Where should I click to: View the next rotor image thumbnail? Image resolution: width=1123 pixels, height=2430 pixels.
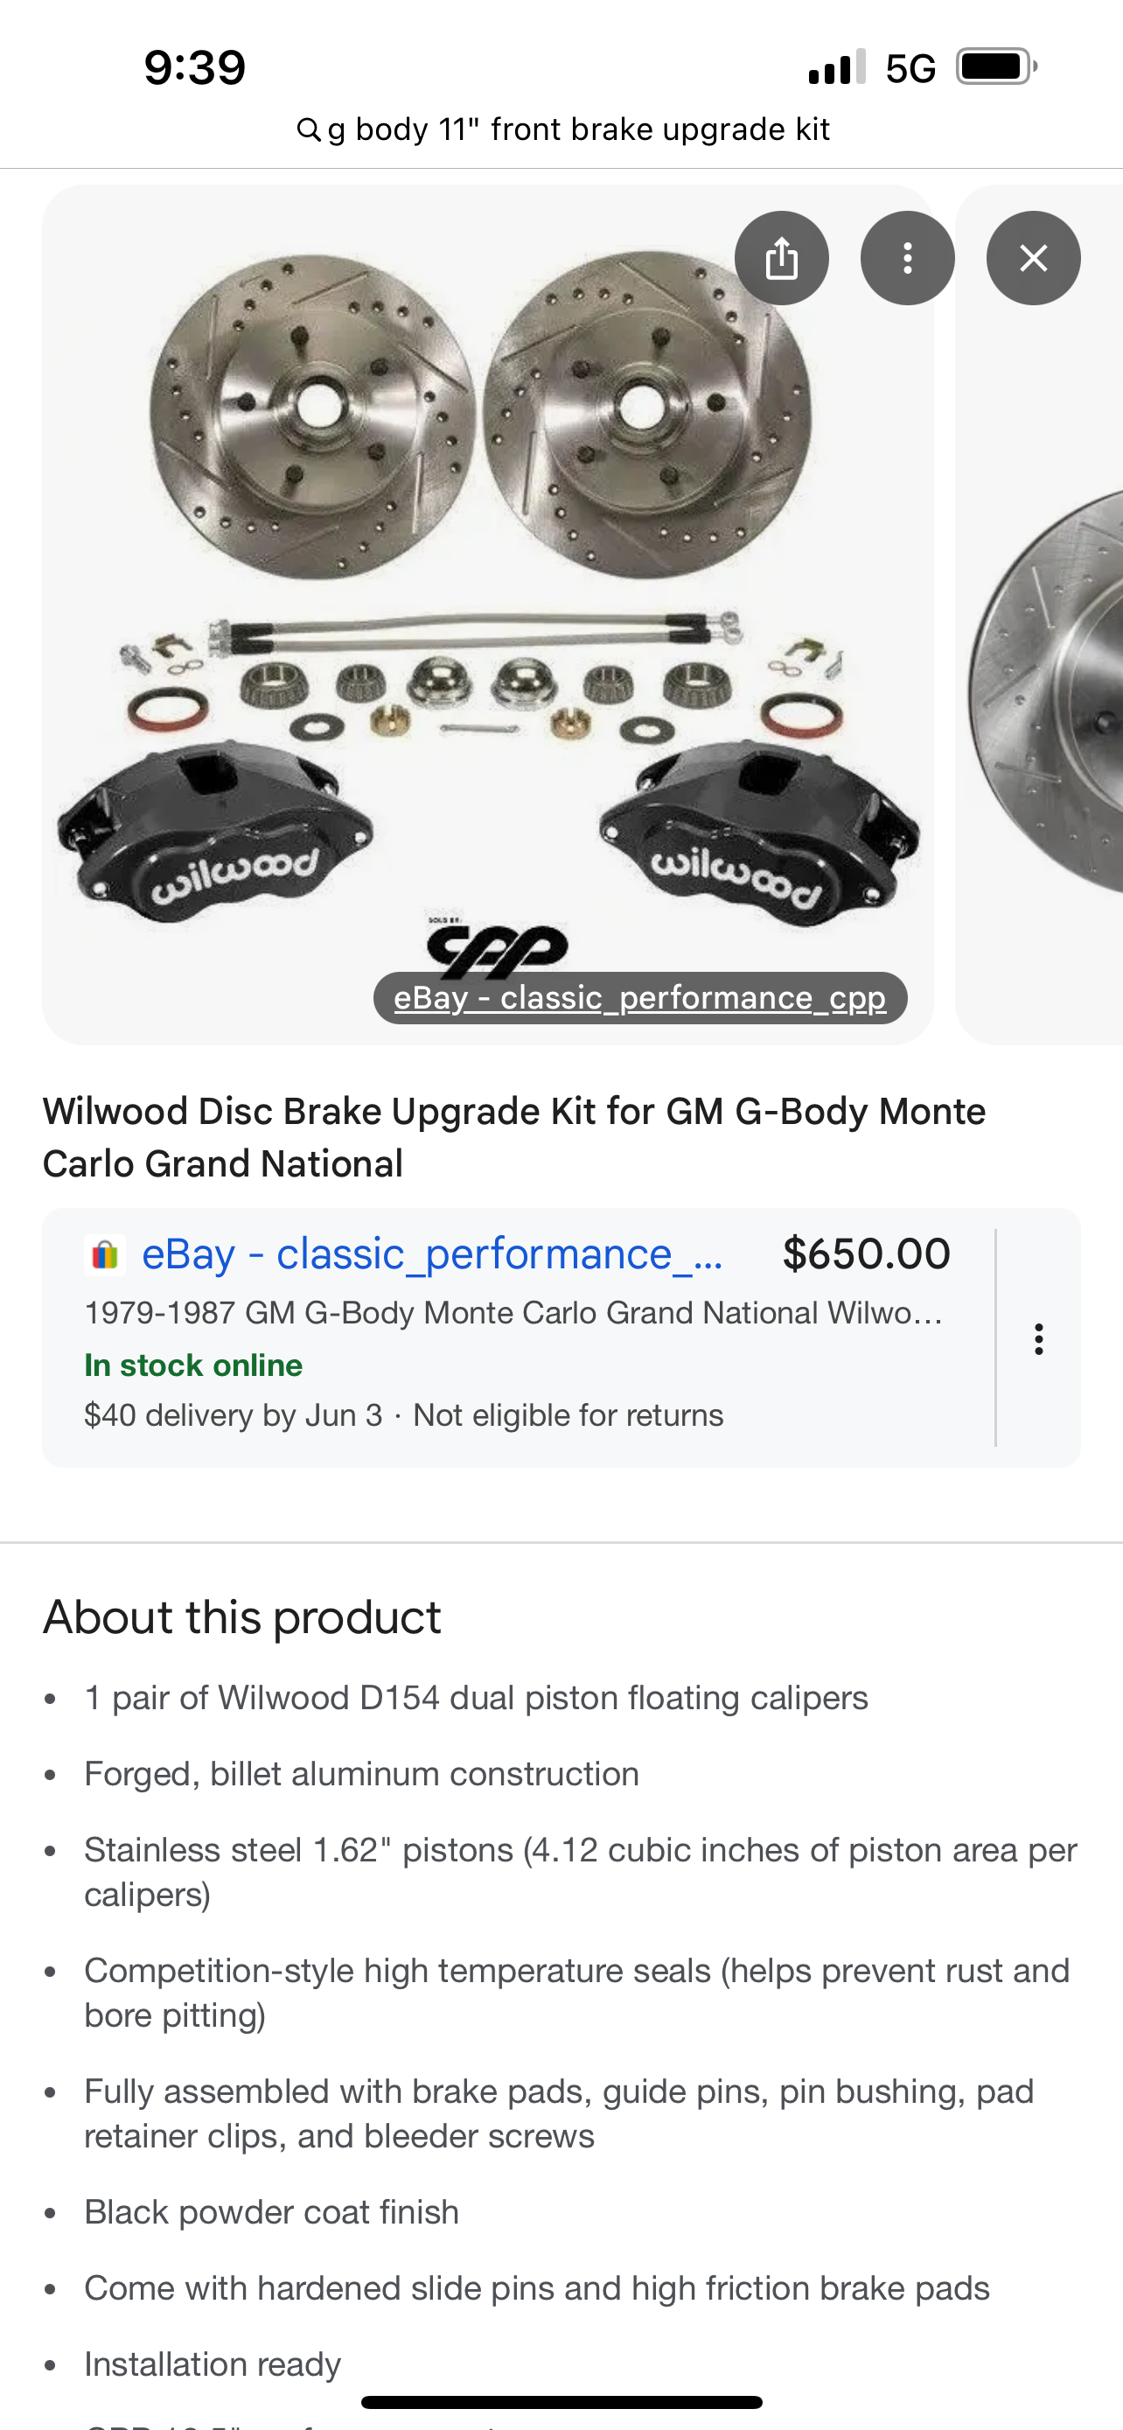[1039, 614]
